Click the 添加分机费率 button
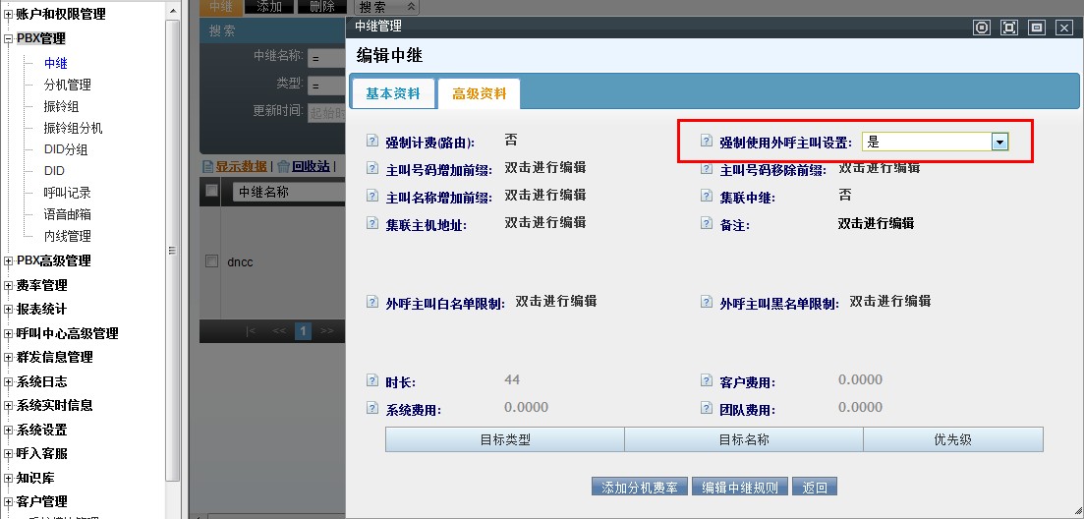Image resolution: width=1084 pixels, height=519 pixels. coord(639,488)
